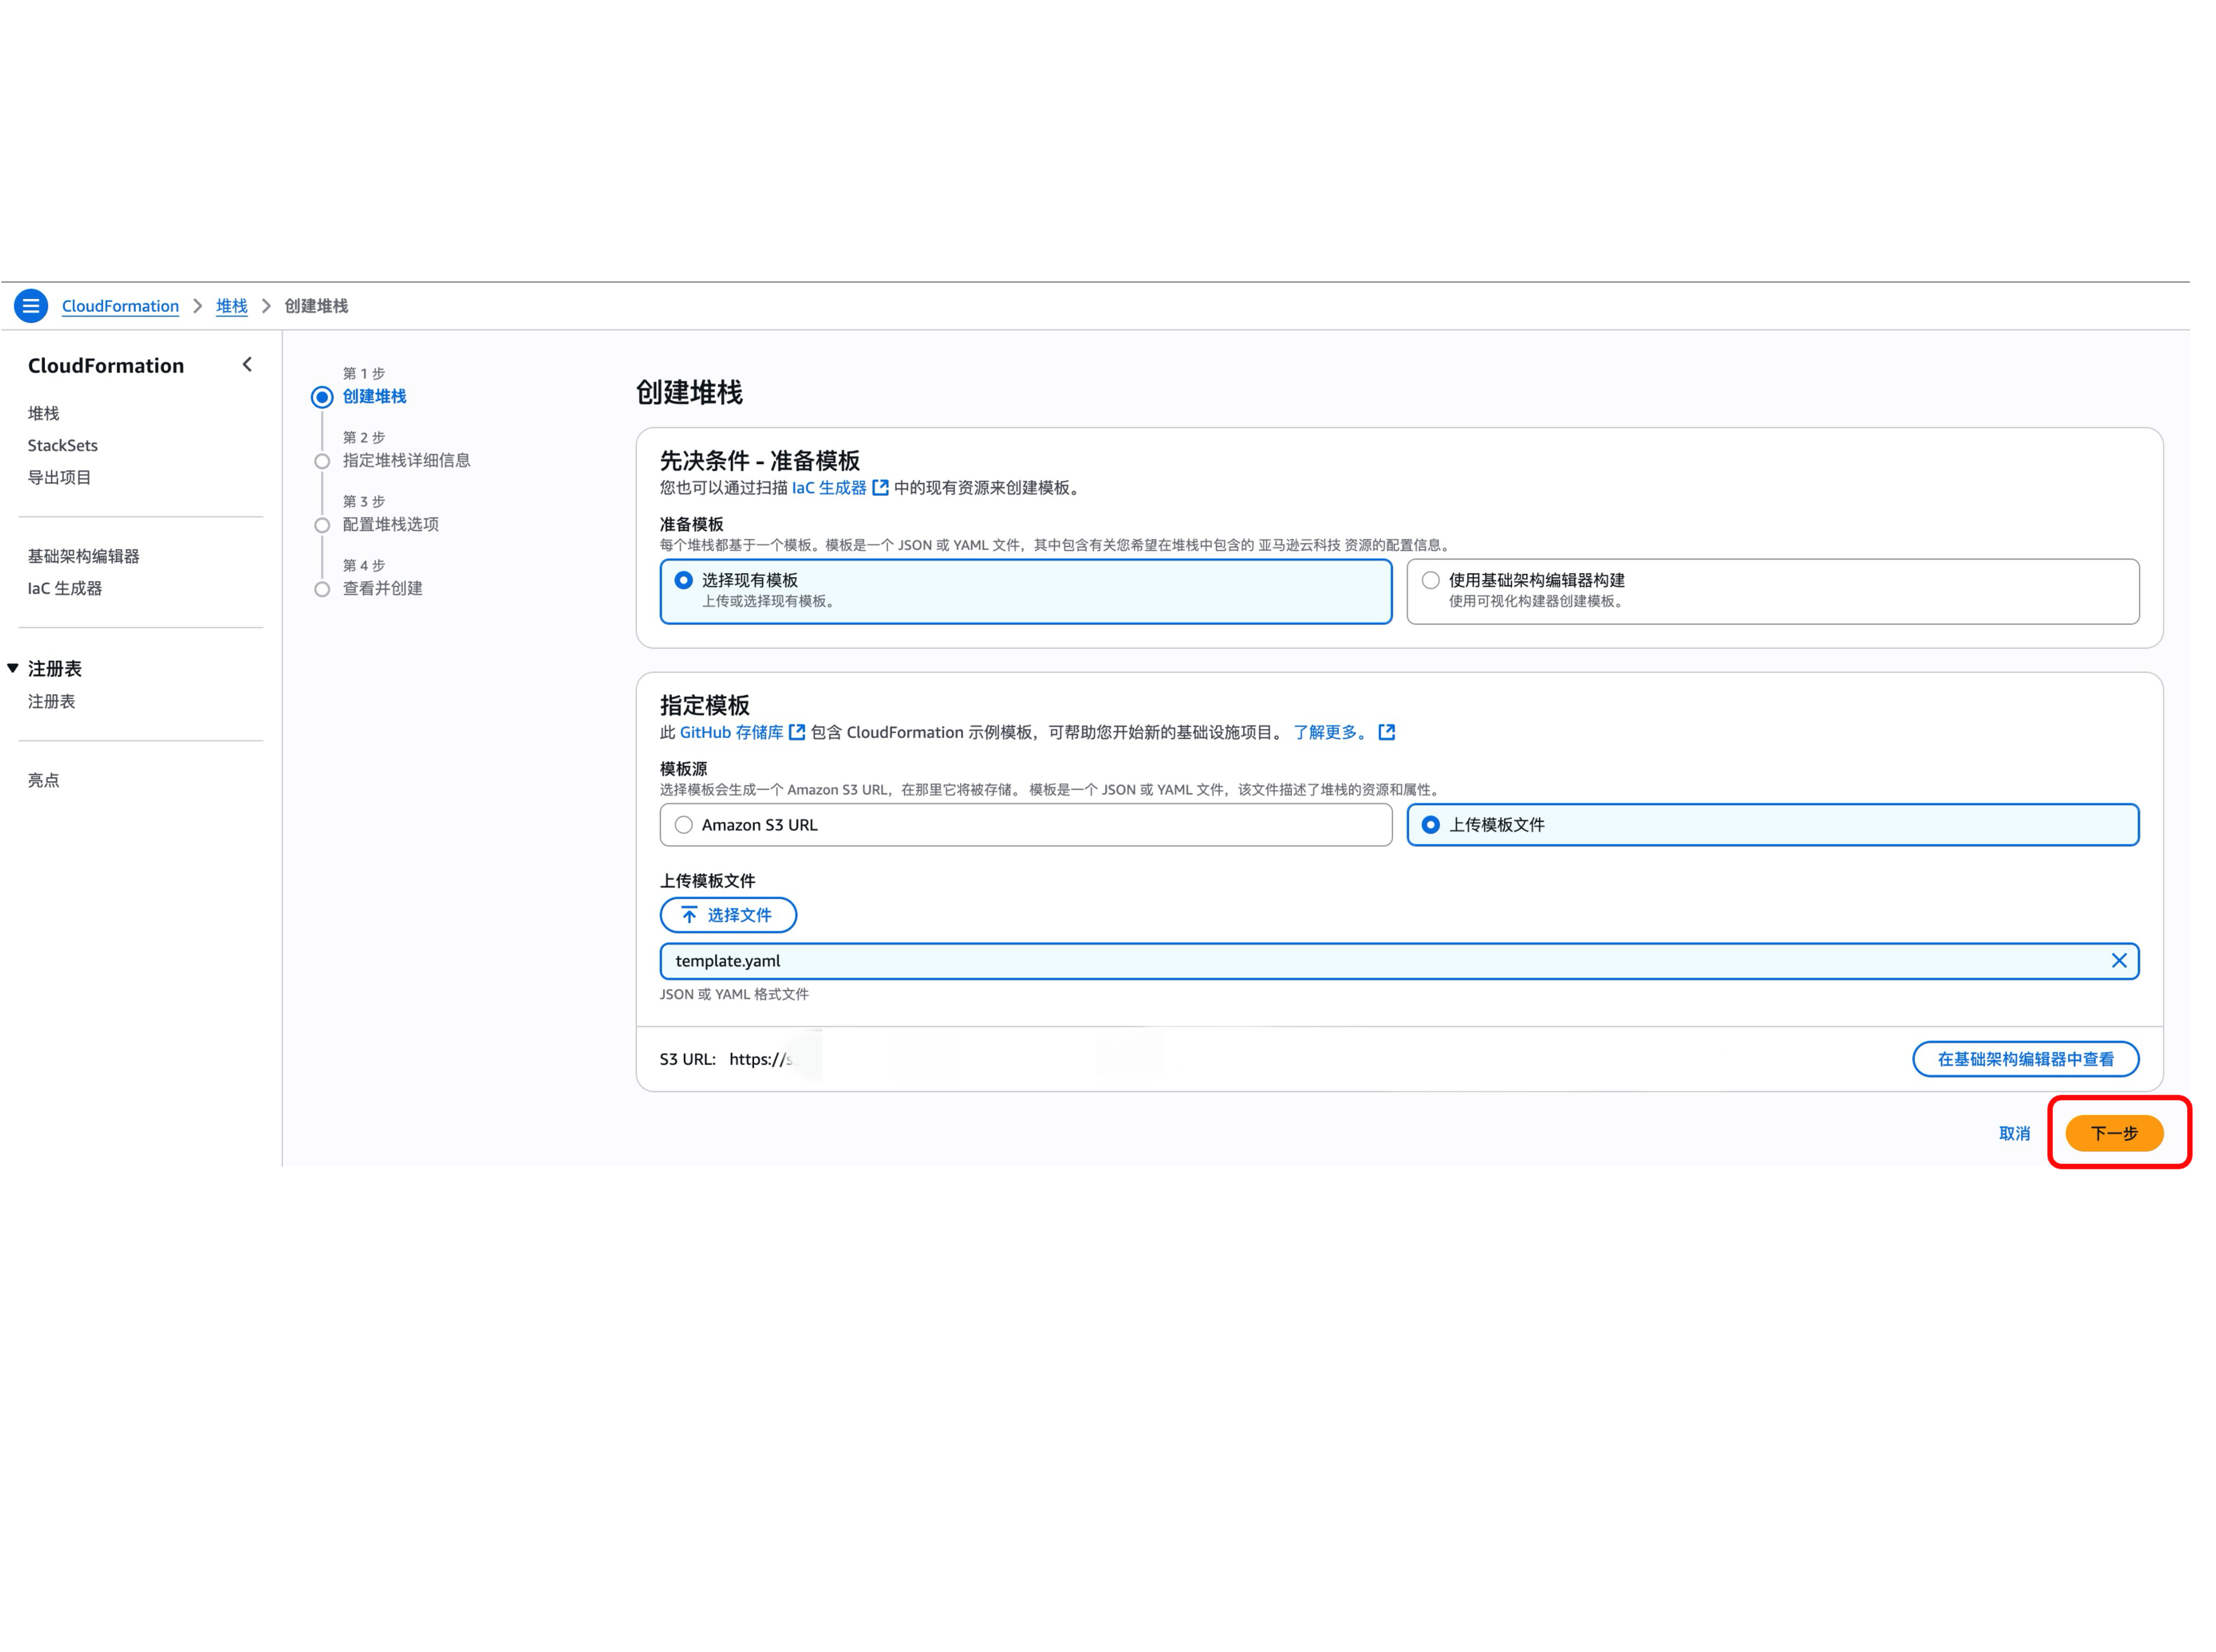Open the external link icon beside GitHub 存储库
Viewport: 2216px width, 1652px height.
point(797,733)
